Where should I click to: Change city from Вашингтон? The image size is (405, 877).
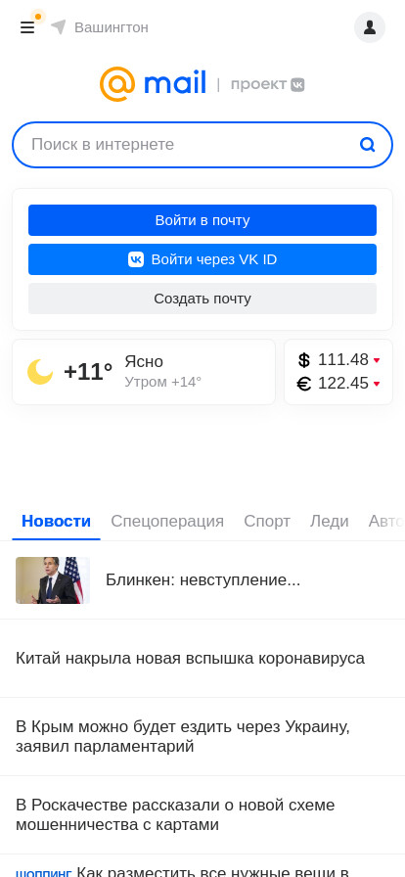[112, 27]
